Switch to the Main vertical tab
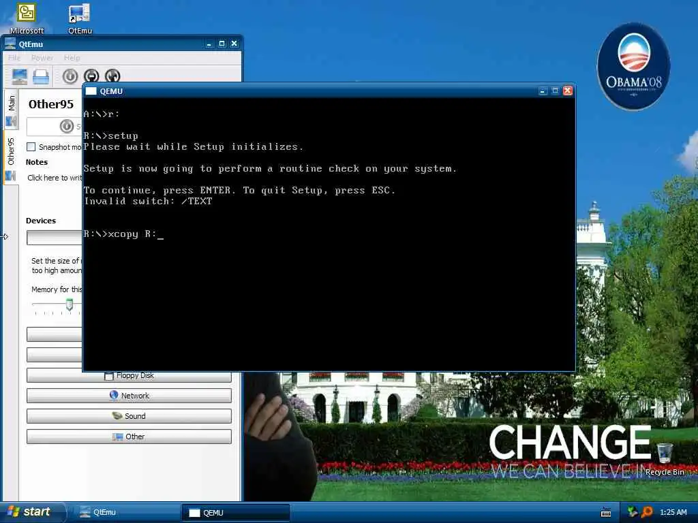 coord(11,110)
